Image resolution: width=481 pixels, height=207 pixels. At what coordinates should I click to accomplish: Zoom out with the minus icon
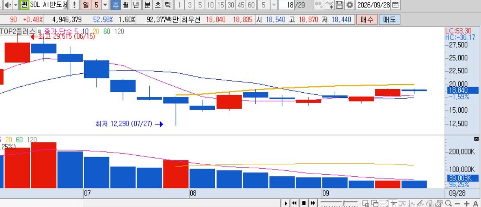pos(457,203)
